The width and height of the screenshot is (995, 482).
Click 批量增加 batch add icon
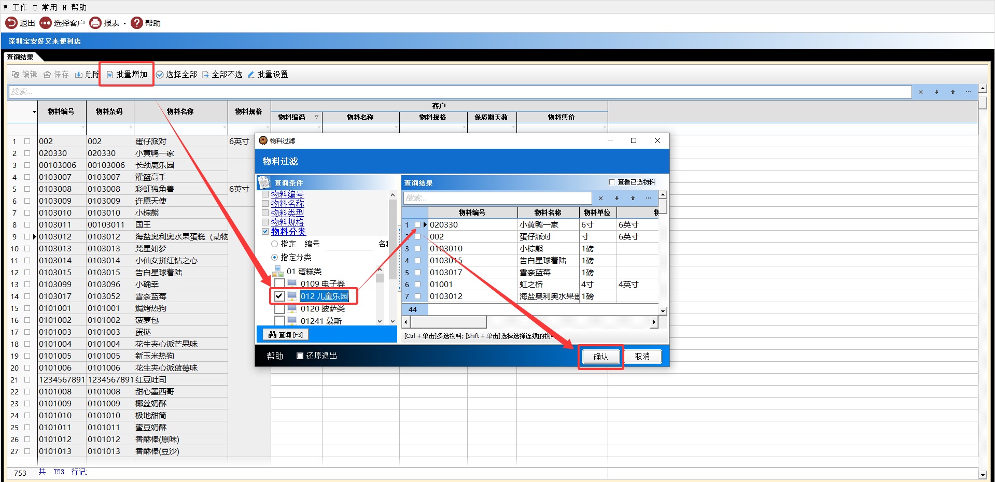(110, 75)
